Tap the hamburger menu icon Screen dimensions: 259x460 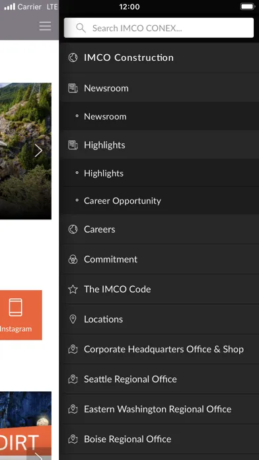tap(45, 26)
